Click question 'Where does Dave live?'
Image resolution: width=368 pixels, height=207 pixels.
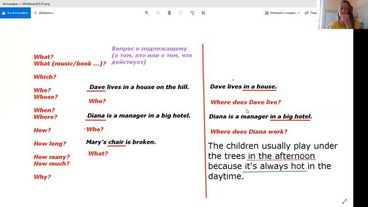click(246, 102)
